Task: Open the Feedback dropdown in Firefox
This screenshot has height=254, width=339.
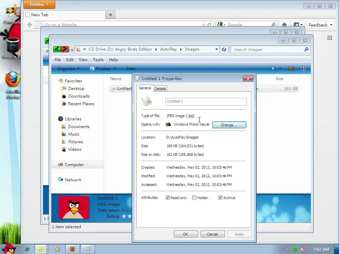Action: click(x=320, y=25)
